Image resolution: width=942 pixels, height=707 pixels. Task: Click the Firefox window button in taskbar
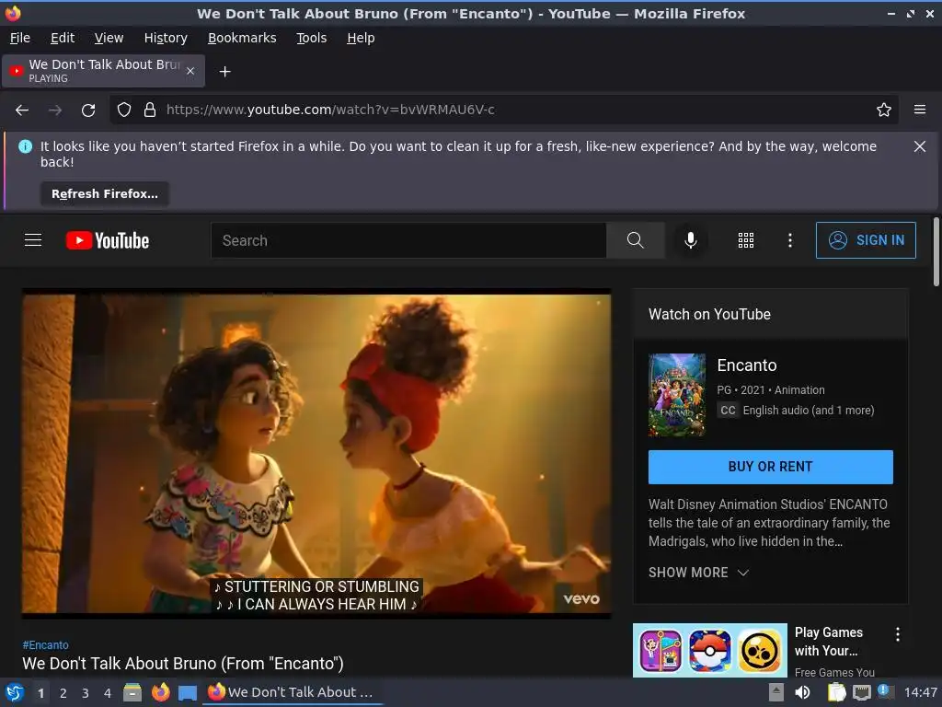(x=293, y=692)
